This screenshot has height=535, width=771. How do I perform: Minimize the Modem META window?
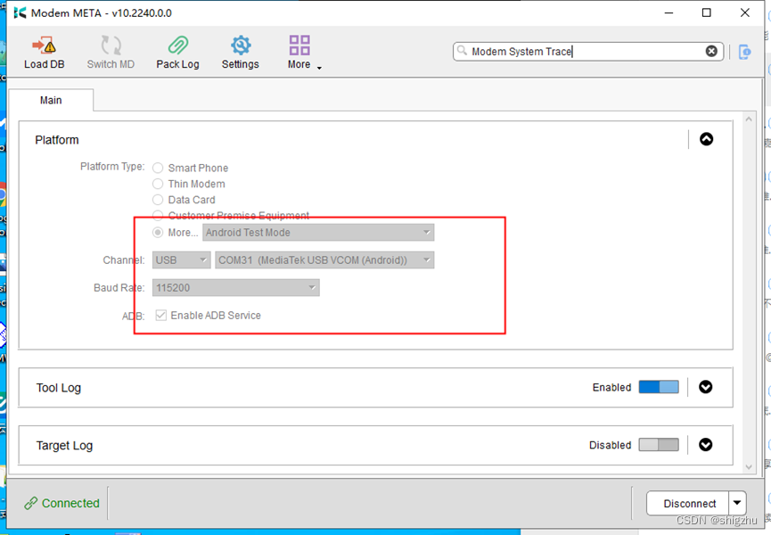point(668,12)
